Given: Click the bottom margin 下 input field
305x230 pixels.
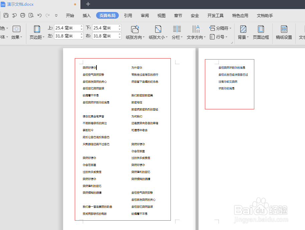Looking at the screenshot, I should pos(105,28).
